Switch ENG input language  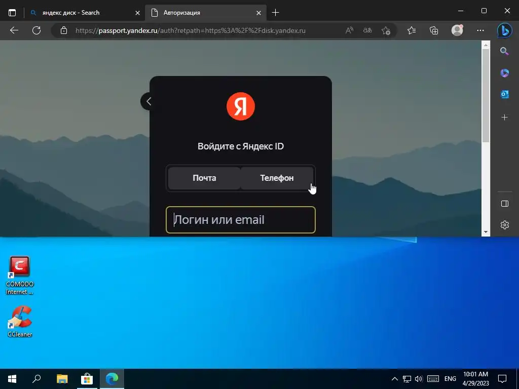point(450,379)
